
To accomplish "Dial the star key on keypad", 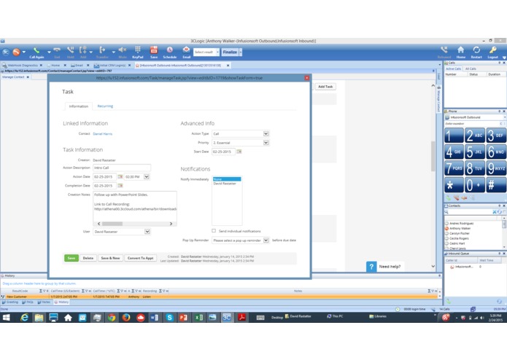I will (x=454, y=185).
